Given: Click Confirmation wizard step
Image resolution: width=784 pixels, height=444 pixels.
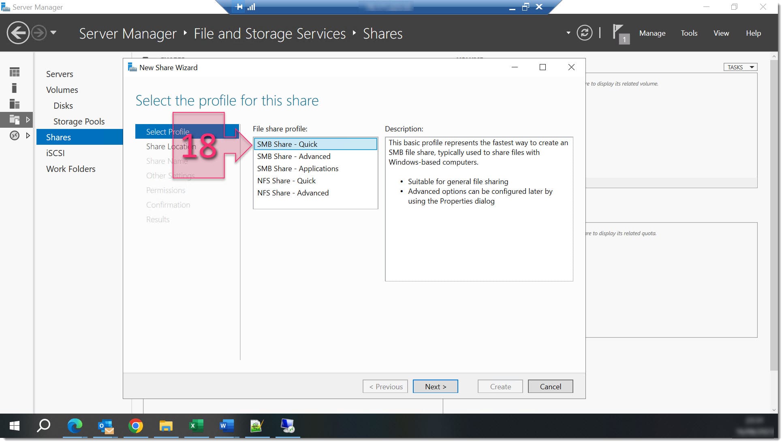Looking at the screenshot, I should (x=168, y=205).
